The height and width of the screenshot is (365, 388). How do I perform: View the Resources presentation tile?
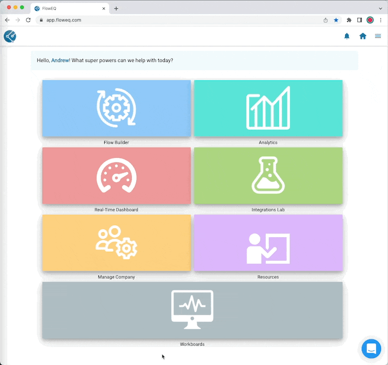click(x=268, y=243)
